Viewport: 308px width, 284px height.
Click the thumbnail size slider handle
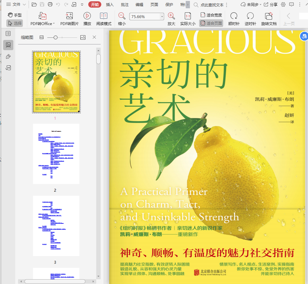click(56, 37)
